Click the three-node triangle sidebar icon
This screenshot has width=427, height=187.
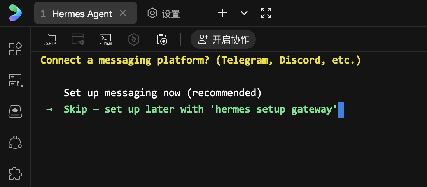point(15,143)
